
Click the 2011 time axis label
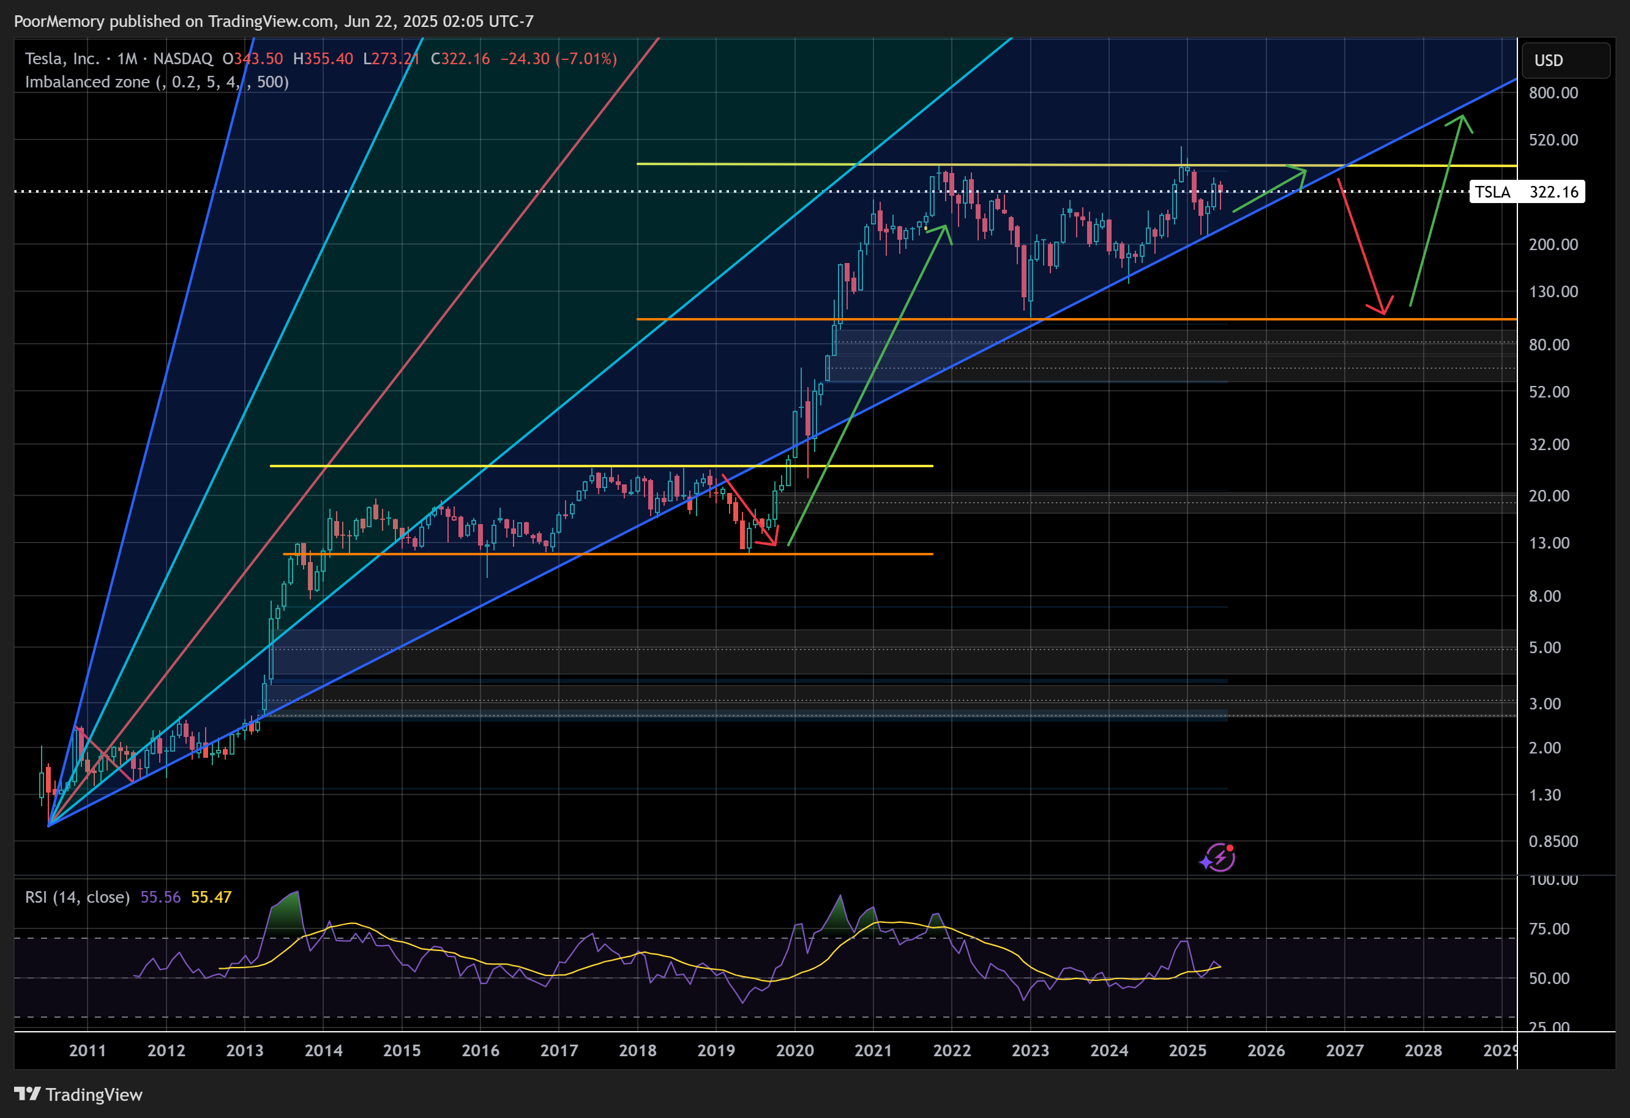click(88, 1051)
